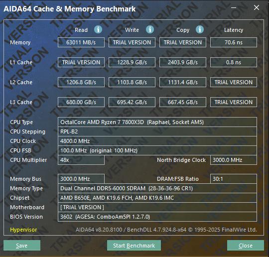Click the Memory Copy TRIAL VERSION cell
Image resolution: width=269 pixels, height=257 pixels.
[183, 42]
